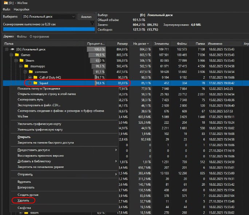Viewport: 249px width, 215px height.
Task: Choose Закрепить на начальном экране
Action: (40, 167)
